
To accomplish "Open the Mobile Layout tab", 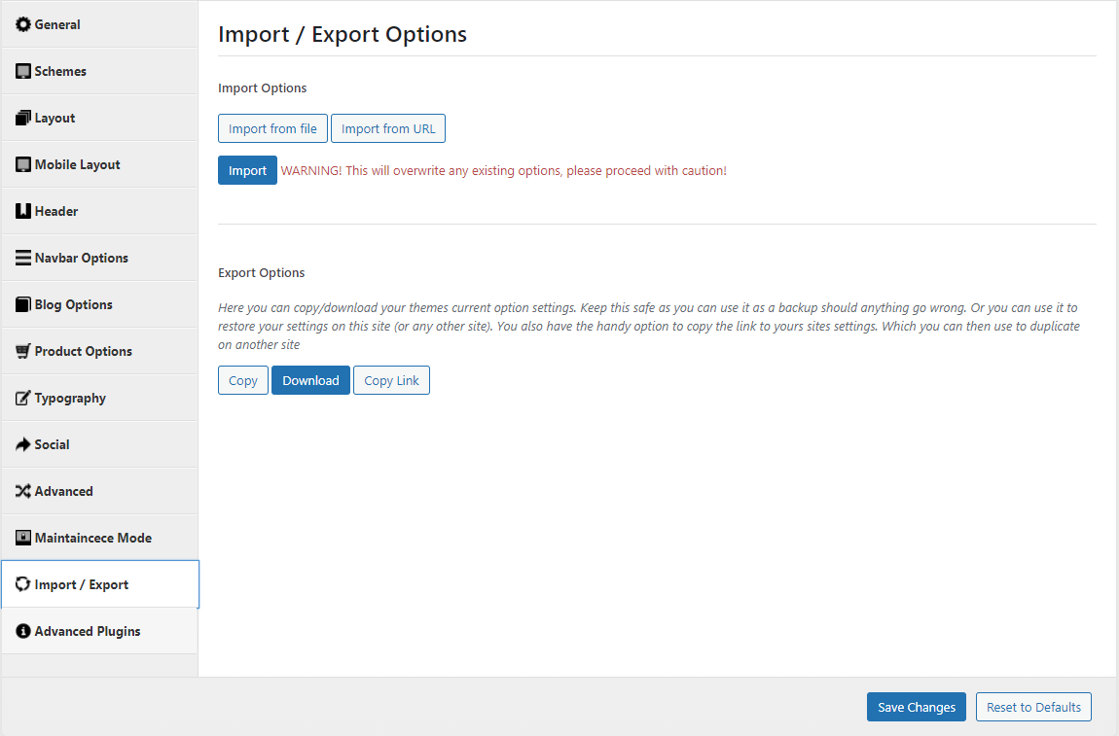I will [77, 164].
